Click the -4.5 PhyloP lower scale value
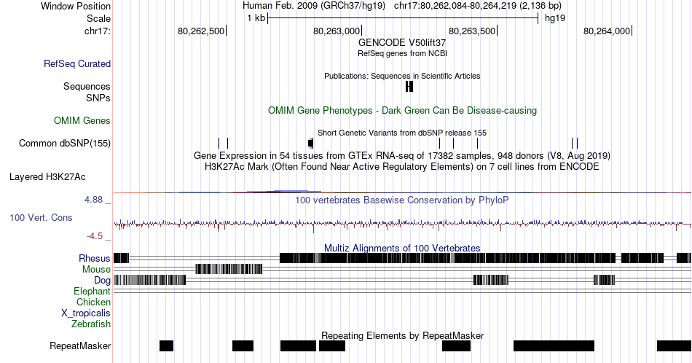This screenshot has width=692, height=363. tap(95, 236)
